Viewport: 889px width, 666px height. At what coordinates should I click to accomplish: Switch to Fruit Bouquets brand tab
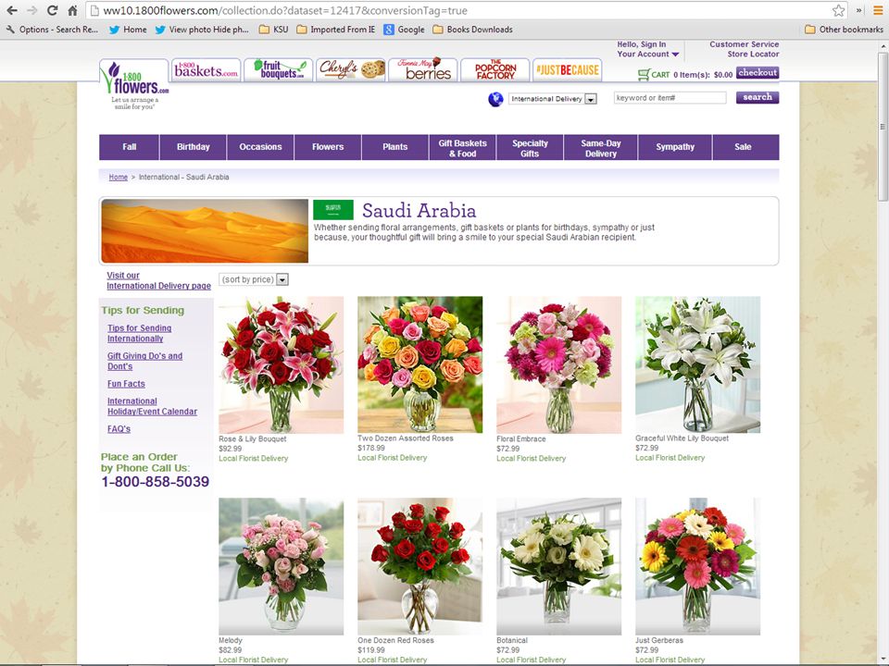(x=279, y=69)
